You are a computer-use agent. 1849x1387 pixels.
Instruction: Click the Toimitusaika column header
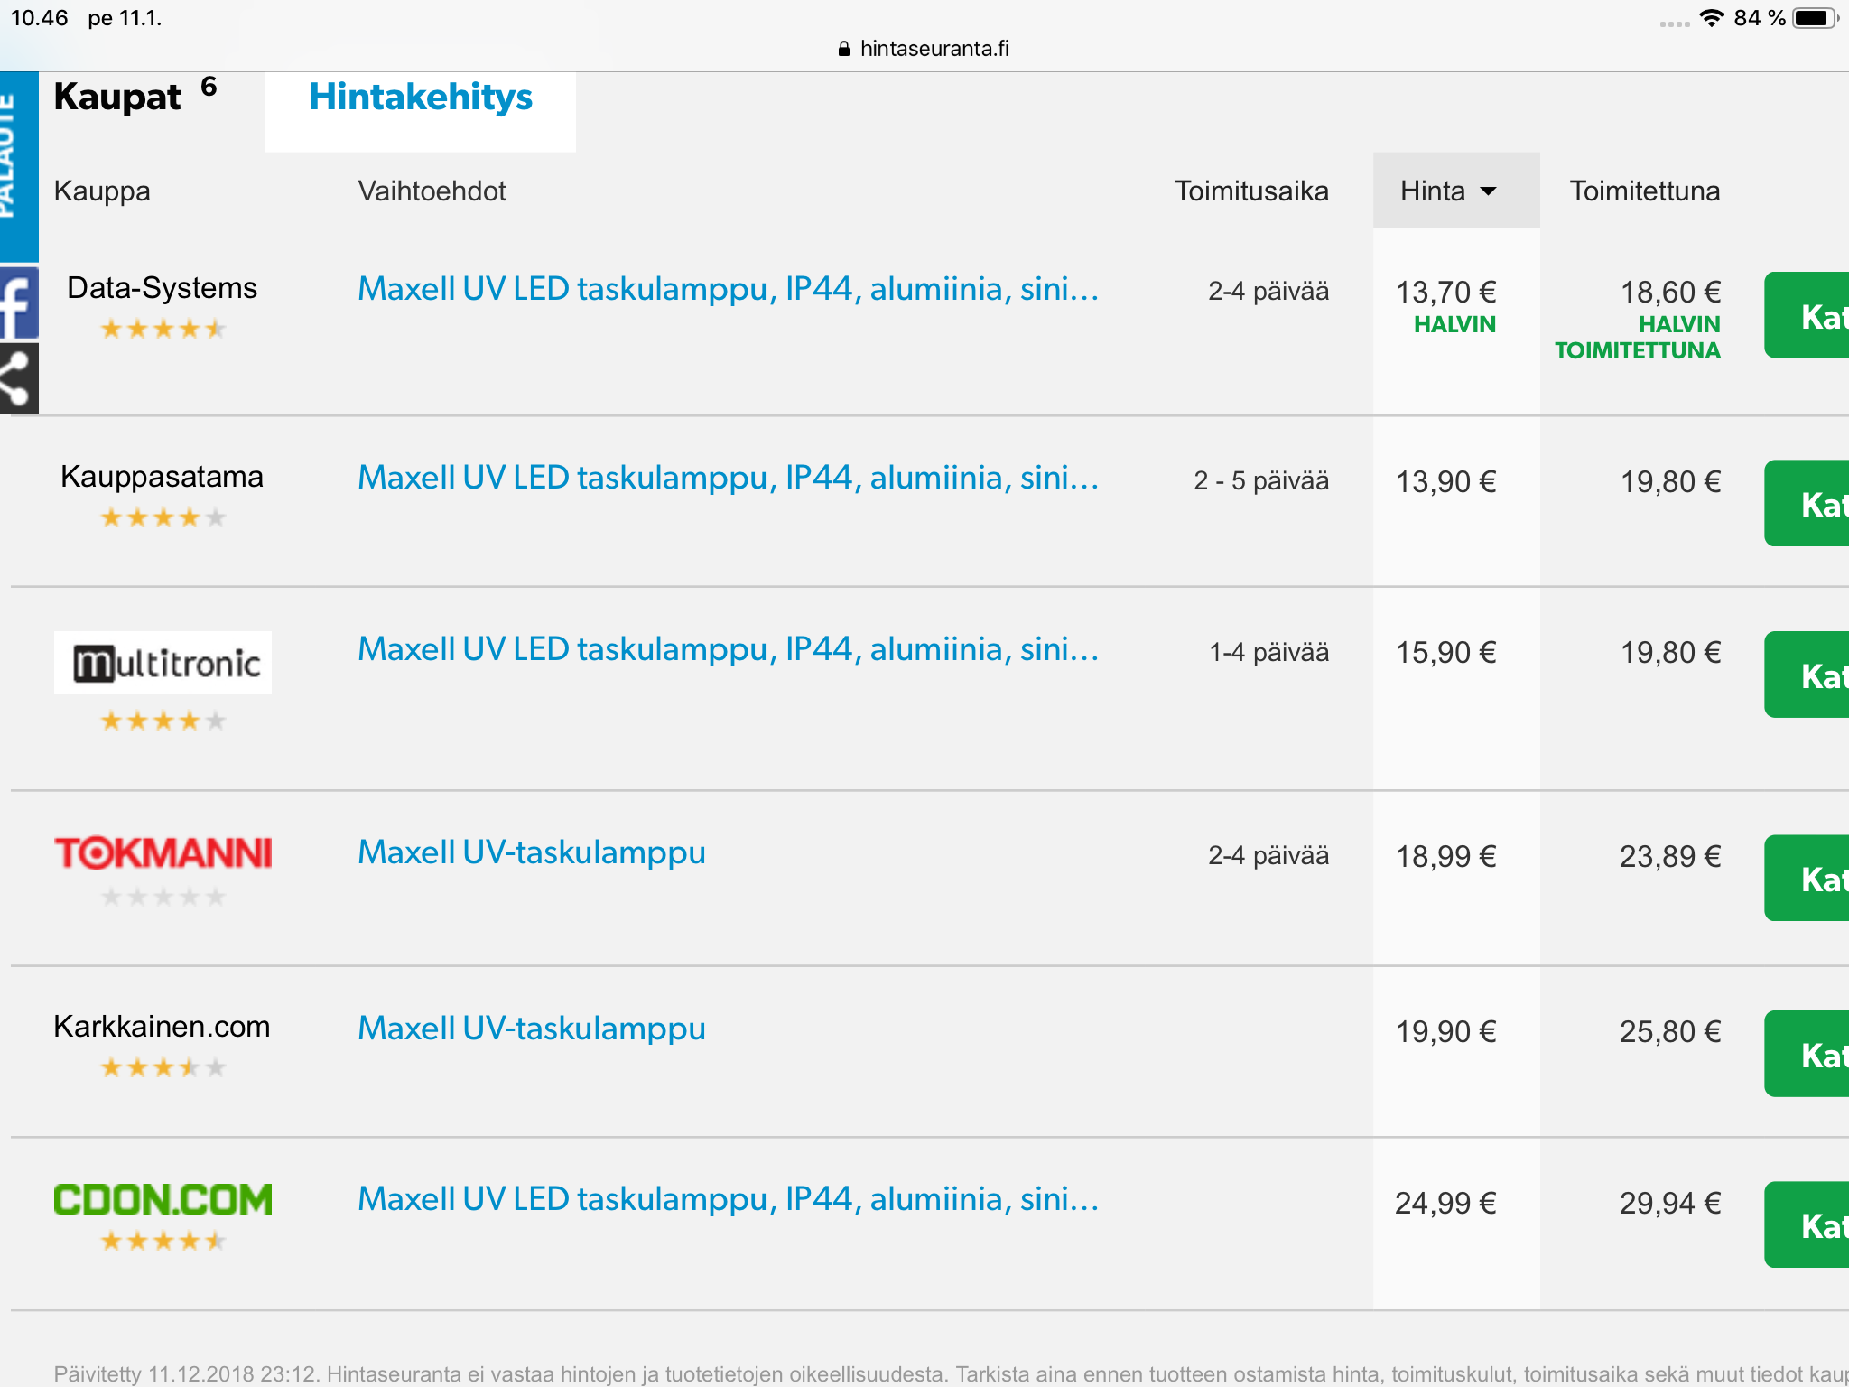1251,191
